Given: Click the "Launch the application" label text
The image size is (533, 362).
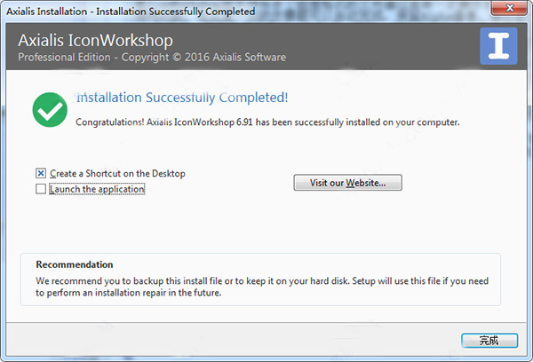Looking at the screenshot, I should (x=97, y=189).
